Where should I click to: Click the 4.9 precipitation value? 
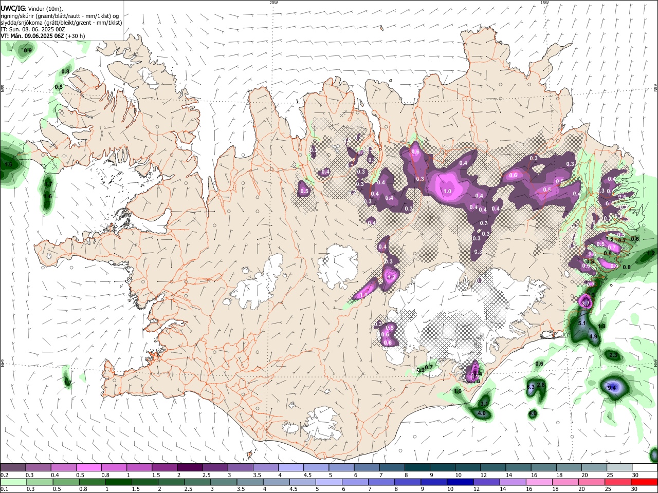click(x=593, y=337)
